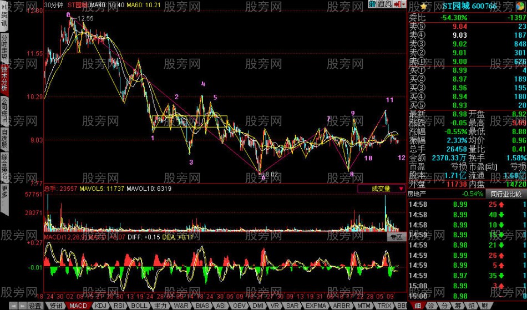Image resolution: width=527 pixels, height=310 pixels.
Task: Select the 自选股 sidebar tab
Action: [x=4, y=139]
